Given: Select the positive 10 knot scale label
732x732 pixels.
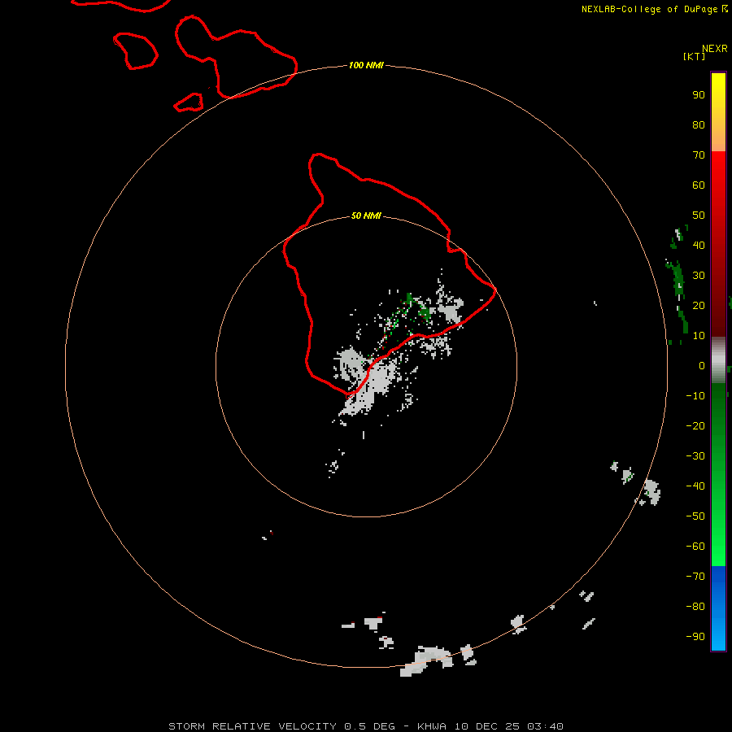Looking at the screenshot, I should [x=699, y=336].
